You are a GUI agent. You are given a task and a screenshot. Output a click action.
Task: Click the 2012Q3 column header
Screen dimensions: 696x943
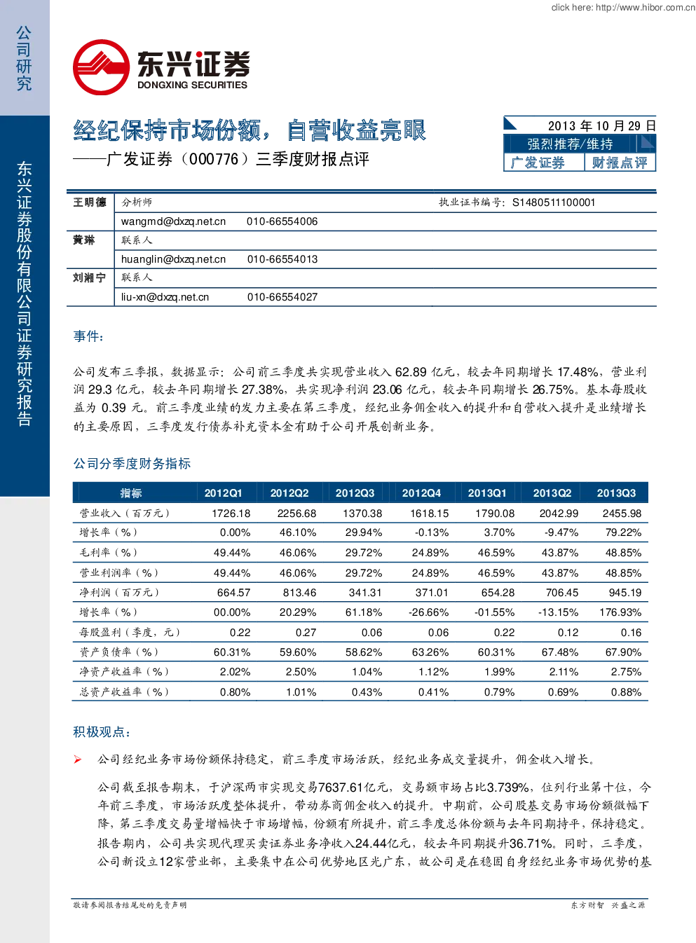click(355, 493)
